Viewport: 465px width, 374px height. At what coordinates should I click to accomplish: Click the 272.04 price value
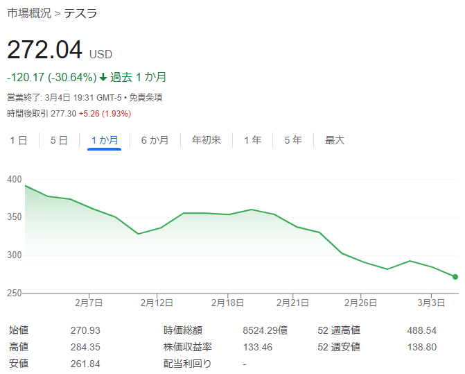click(44, 49)
